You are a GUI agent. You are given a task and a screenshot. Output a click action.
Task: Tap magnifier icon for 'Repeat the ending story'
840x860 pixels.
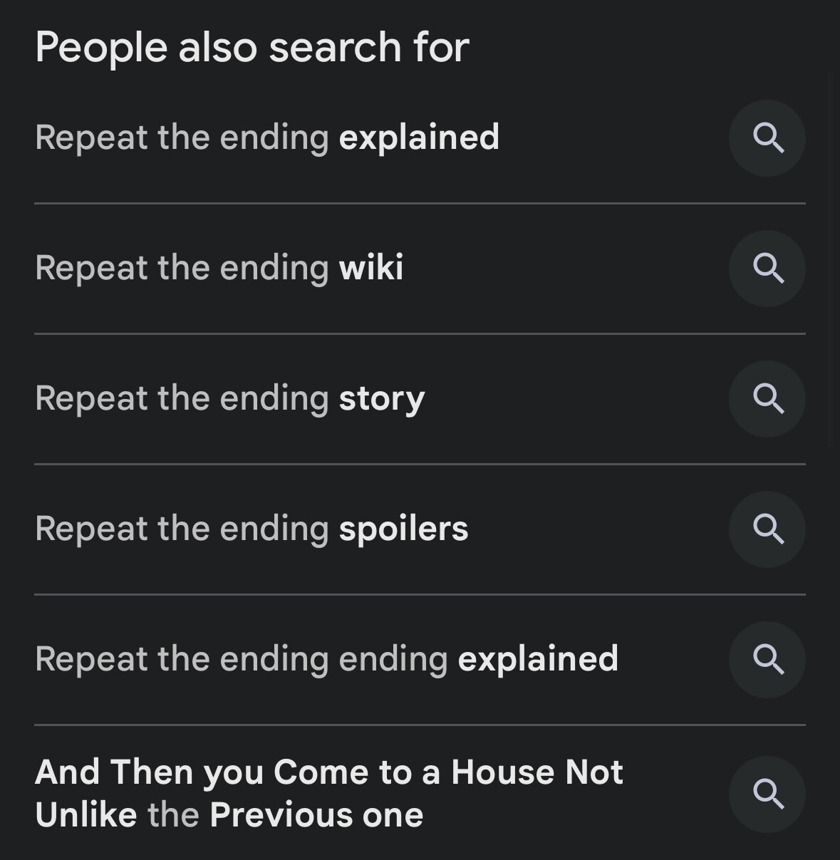pos(767,399)
